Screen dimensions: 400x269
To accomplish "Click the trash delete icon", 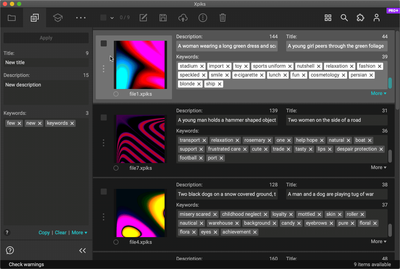I will coord(222,18).
